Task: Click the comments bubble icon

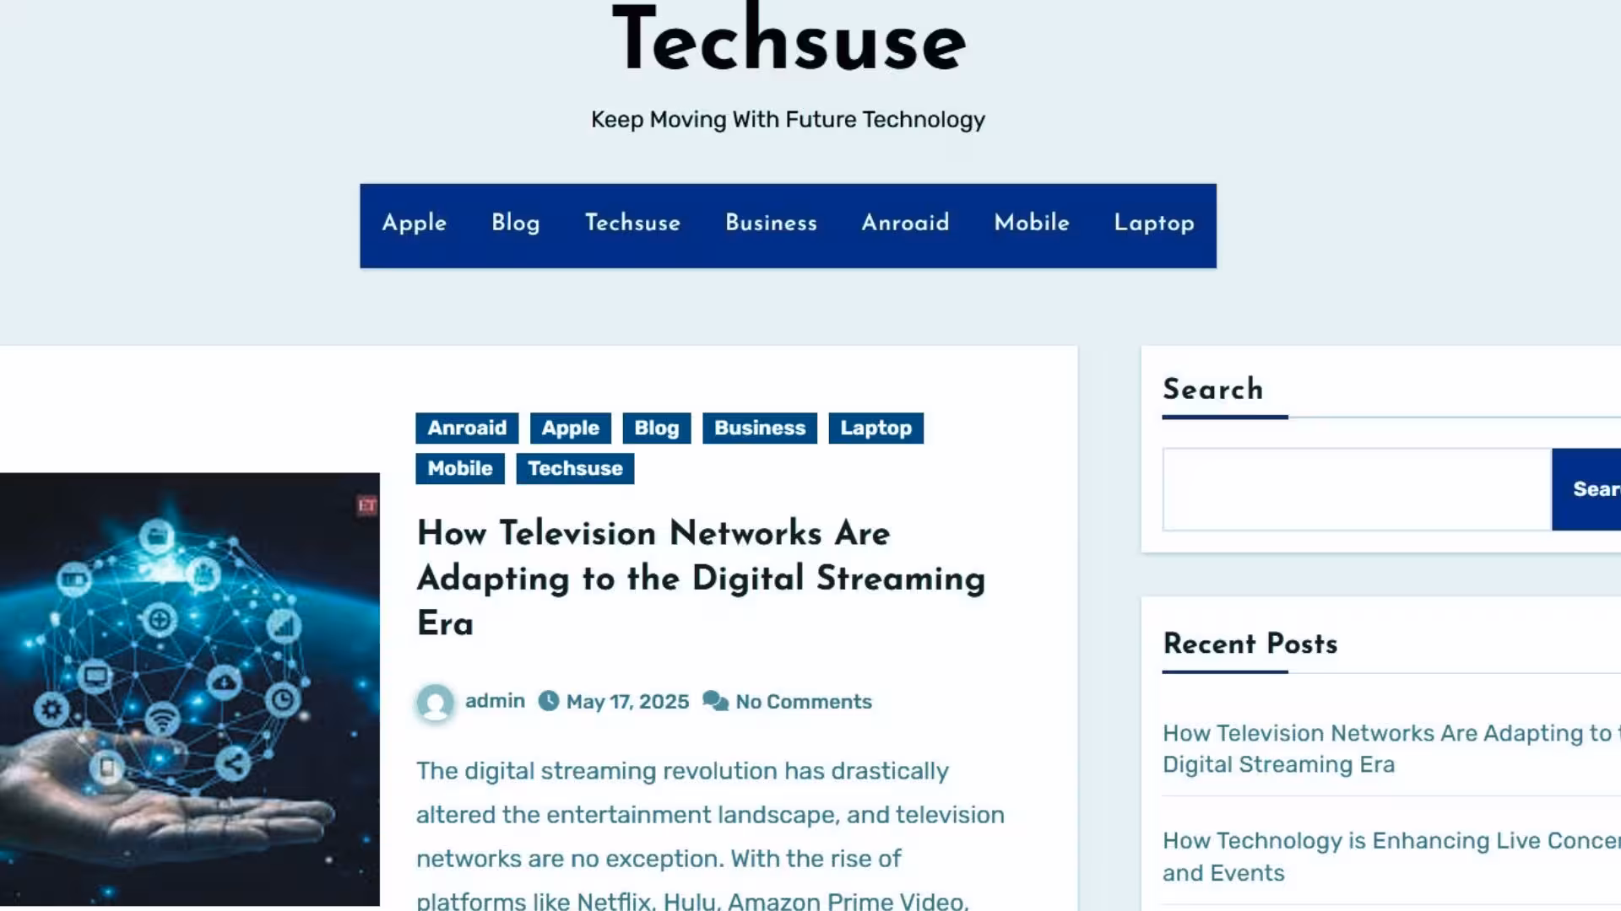Action: point(715,701)
